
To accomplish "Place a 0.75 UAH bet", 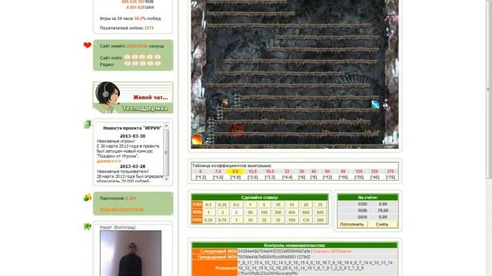I will (222, 220).
